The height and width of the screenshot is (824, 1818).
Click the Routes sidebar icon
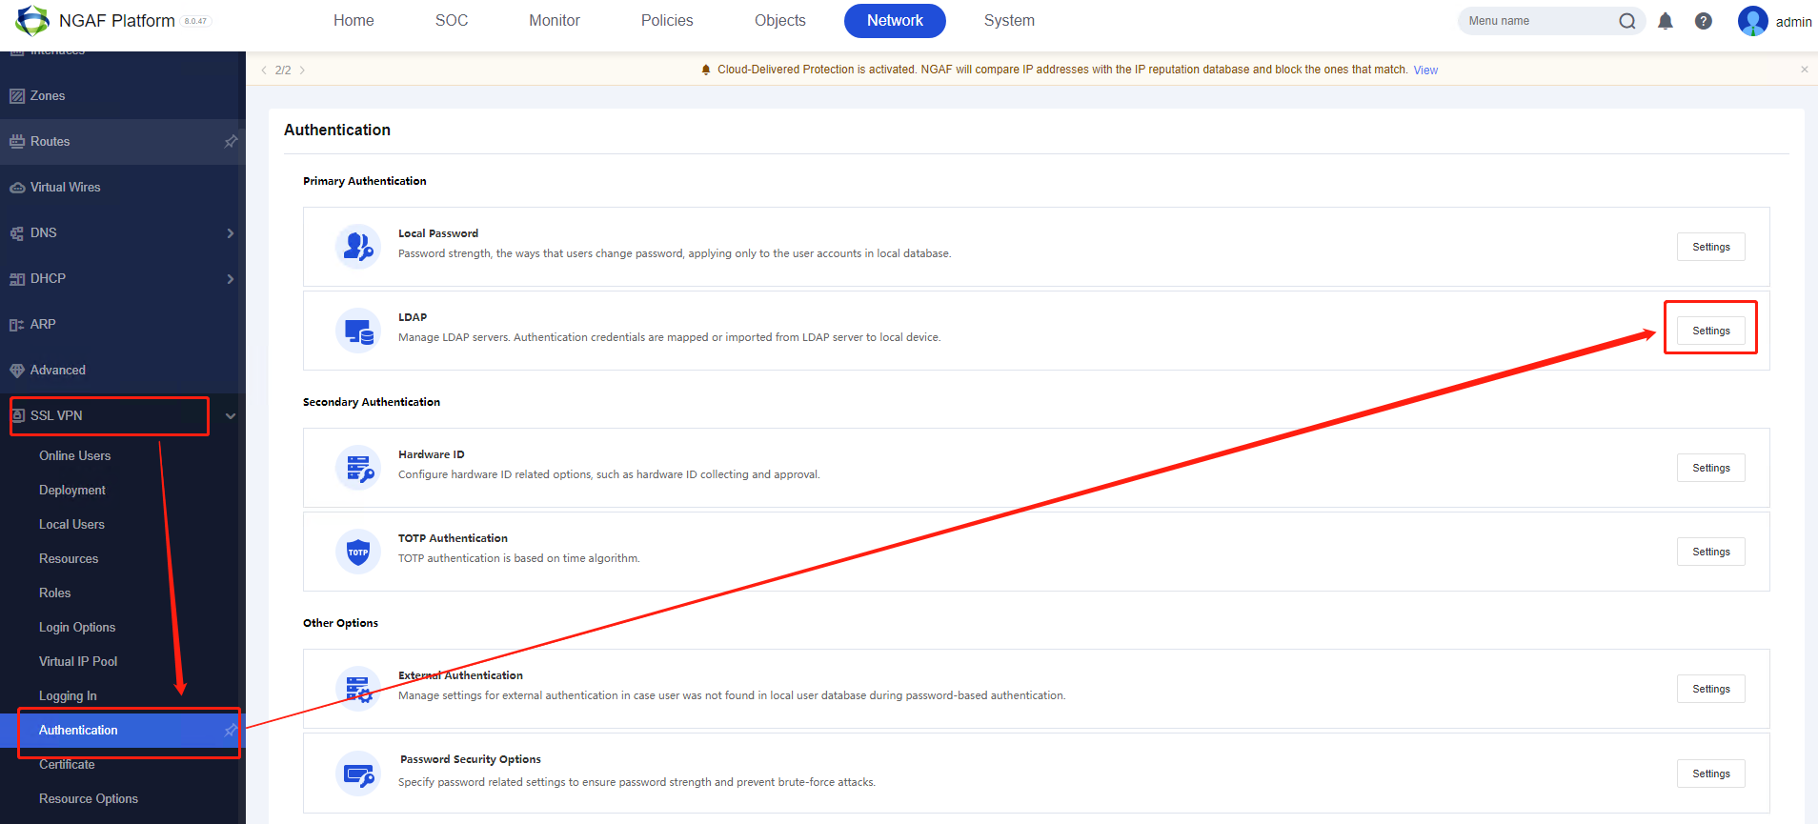tap(17, 142)
